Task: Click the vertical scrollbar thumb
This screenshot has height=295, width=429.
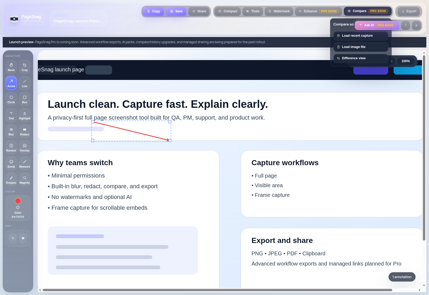Action: [424, 147]
